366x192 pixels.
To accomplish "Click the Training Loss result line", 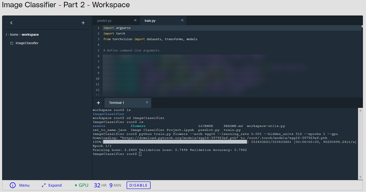I will 170,150.
